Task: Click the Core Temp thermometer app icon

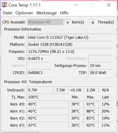Action: (x=4, y=5)
